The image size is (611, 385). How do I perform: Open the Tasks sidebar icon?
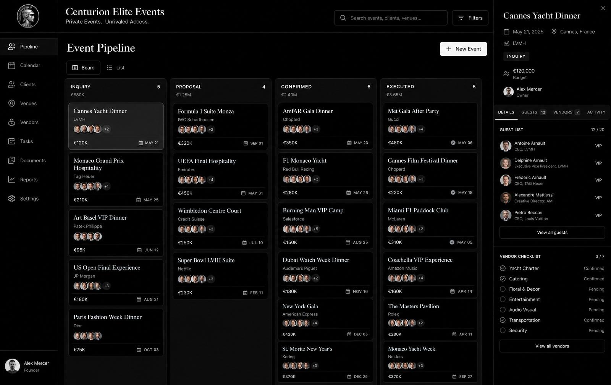[x=12, y=141]
